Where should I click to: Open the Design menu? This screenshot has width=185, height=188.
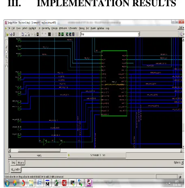[54, 28]
